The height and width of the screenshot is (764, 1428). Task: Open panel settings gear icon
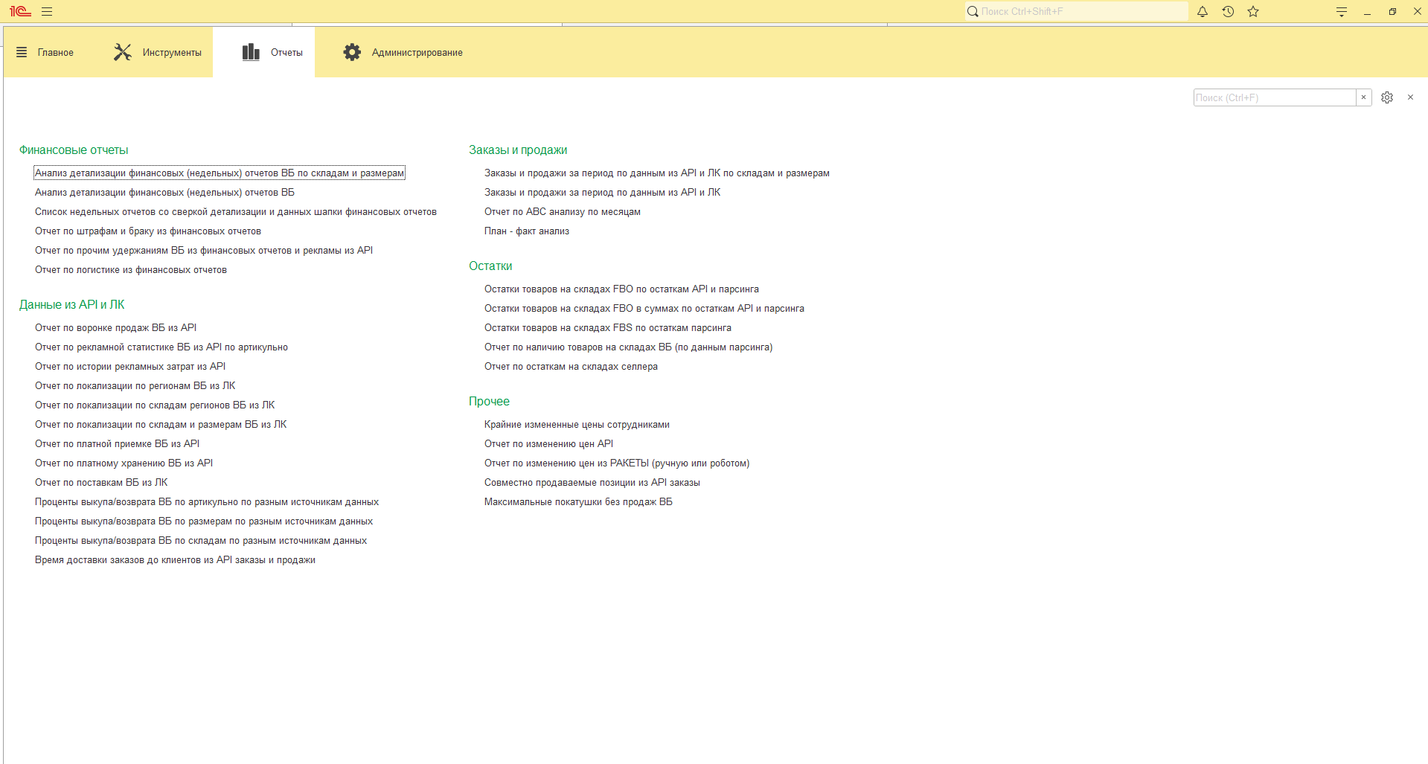tap(1387, 97)
